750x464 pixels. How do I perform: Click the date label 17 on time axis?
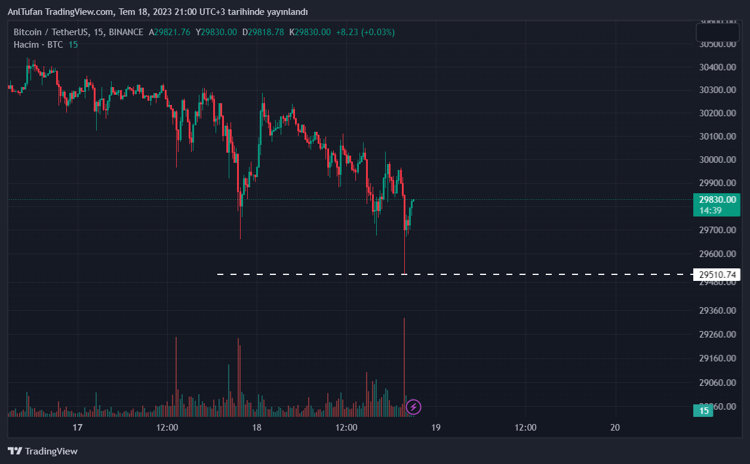pos(77,428)
